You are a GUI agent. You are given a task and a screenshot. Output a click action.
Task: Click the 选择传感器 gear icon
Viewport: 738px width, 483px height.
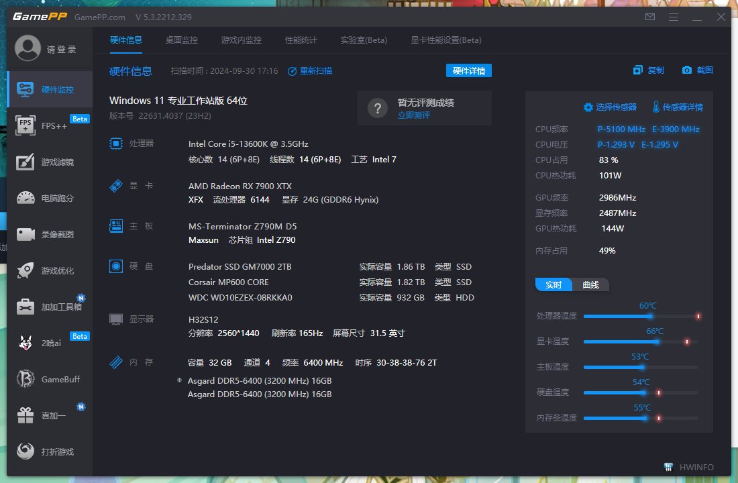(588, 107)
